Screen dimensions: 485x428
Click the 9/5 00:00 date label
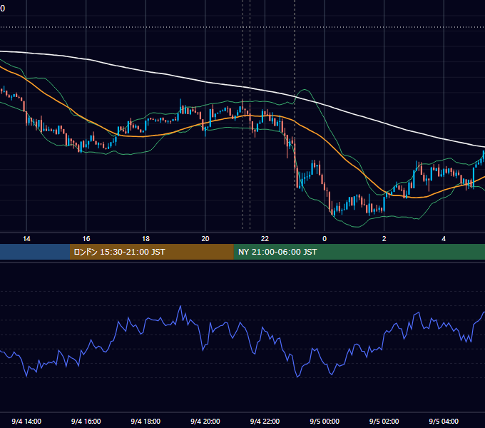coord(325,421)
